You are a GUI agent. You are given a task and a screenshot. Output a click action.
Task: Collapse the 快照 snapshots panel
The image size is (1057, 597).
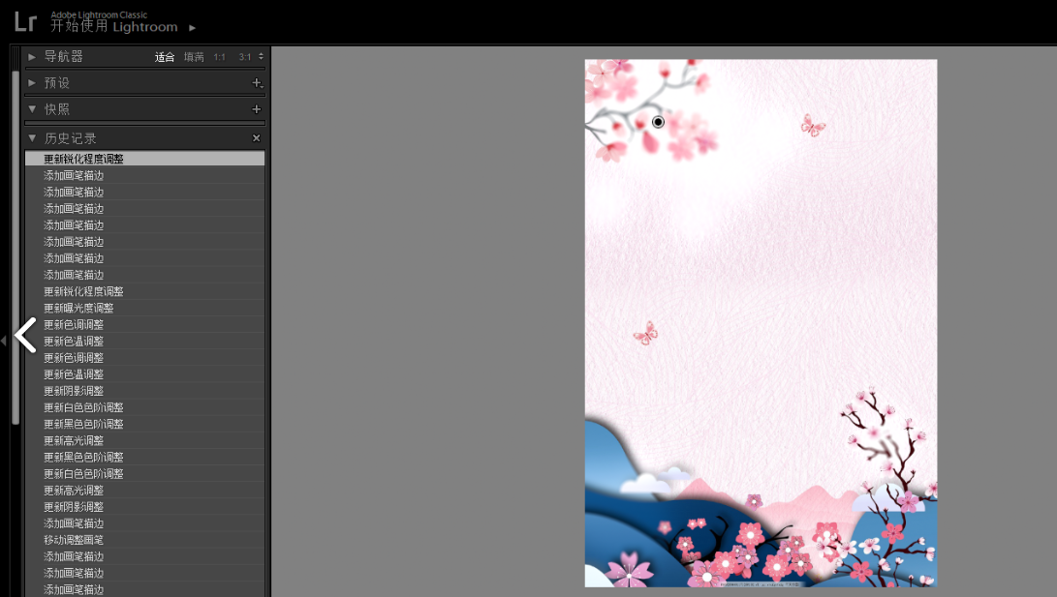32,109
